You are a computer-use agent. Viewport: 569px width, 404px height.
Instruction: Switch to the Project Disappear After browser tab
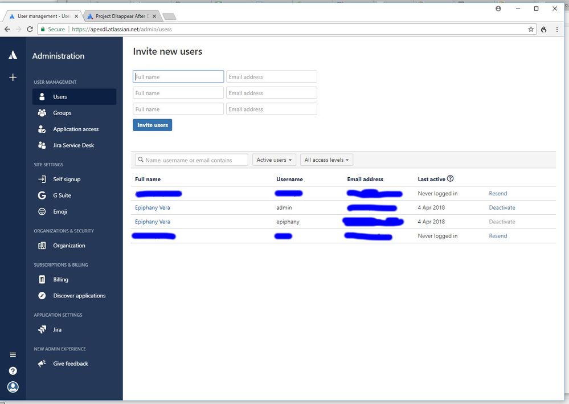[x=121, y=17]
